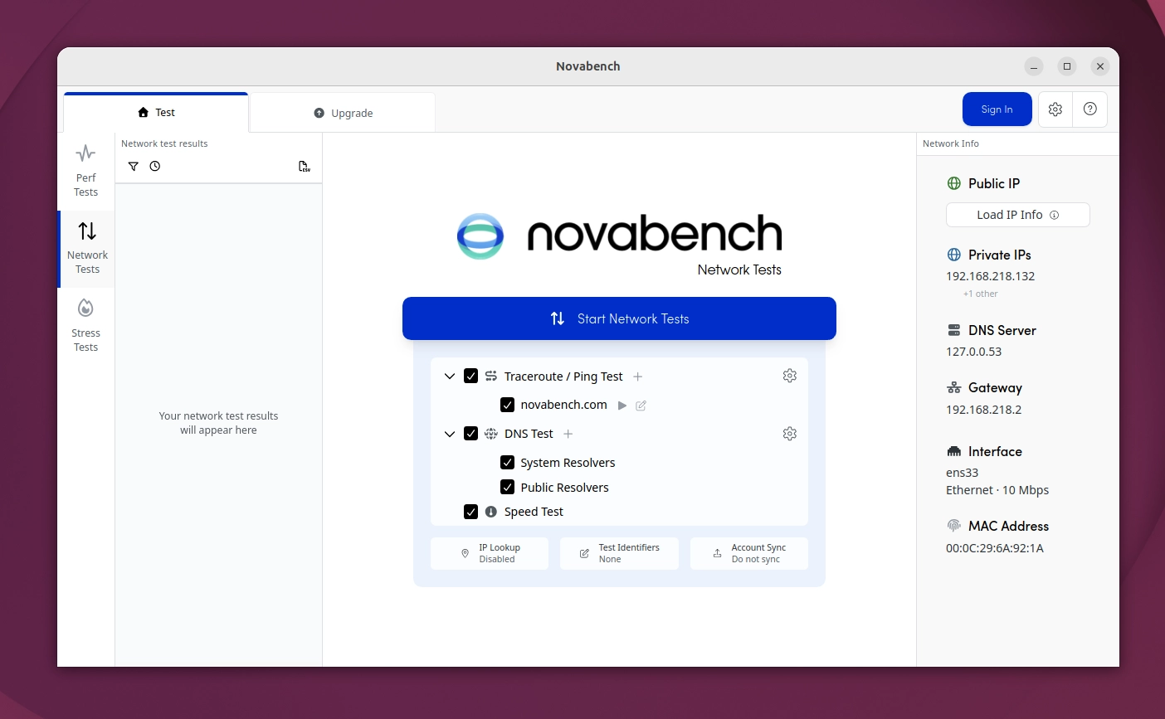This screenshot has width=1165, height=719.
Task: Open the filter icon in results panel
Action: (x=133, y=166)
